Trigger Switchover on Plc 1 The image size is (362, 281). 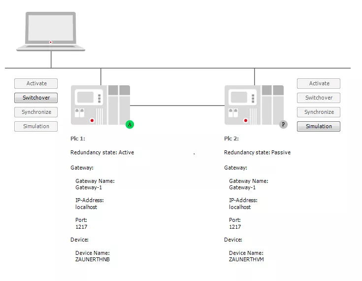click(36, 98)
